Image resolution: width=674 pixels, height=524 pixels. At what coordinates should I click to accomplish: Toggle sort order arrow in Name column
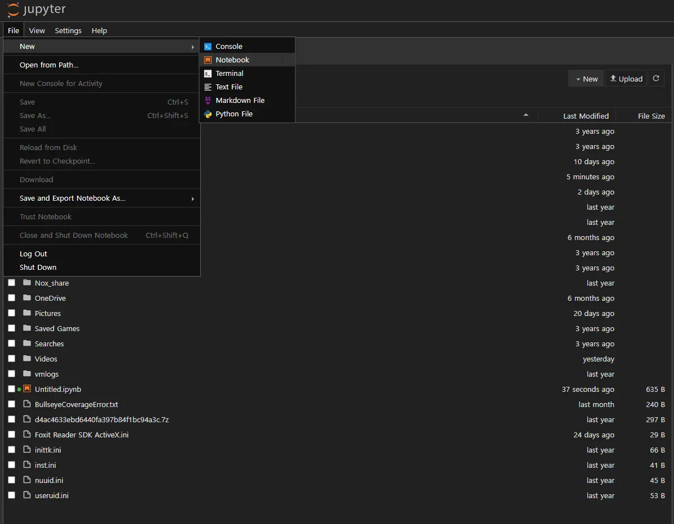(526, 115)
